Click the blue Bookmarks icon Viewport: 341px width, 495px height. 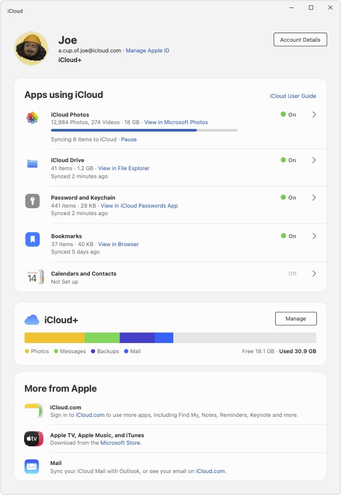pos(33,239)
